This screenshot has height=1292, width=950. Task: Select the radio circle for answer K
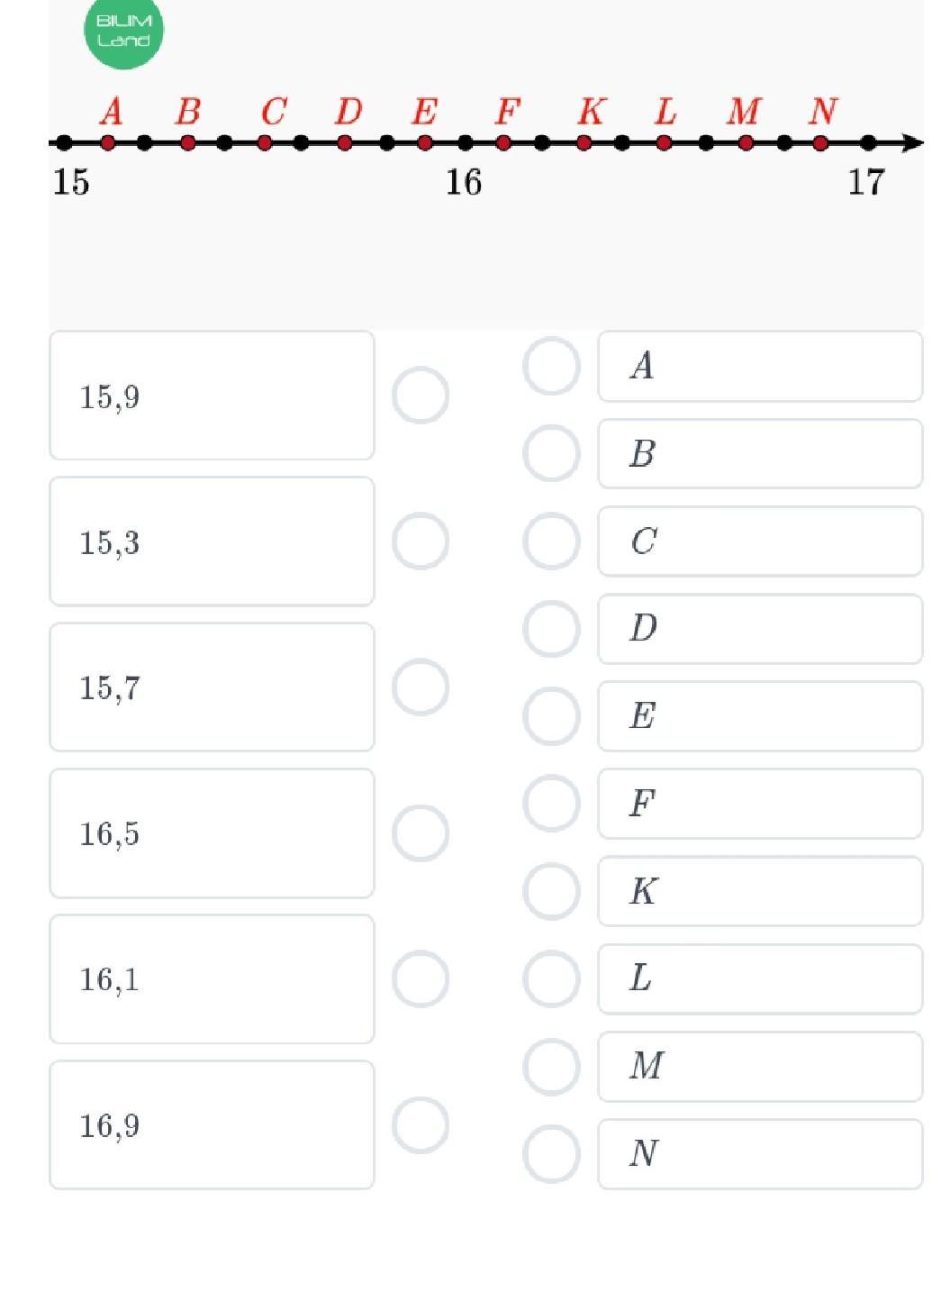551,891
